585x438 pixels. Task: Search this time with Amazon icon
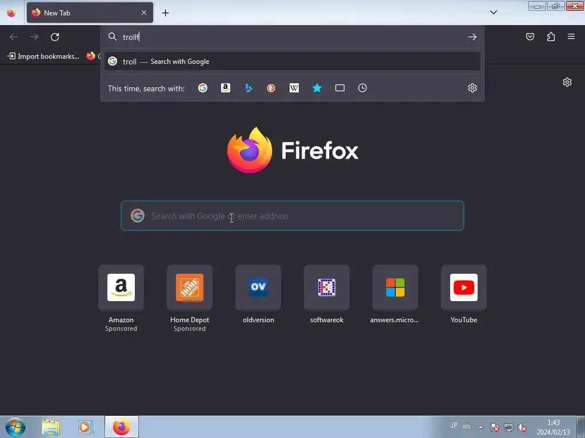[x=225, y=88]
